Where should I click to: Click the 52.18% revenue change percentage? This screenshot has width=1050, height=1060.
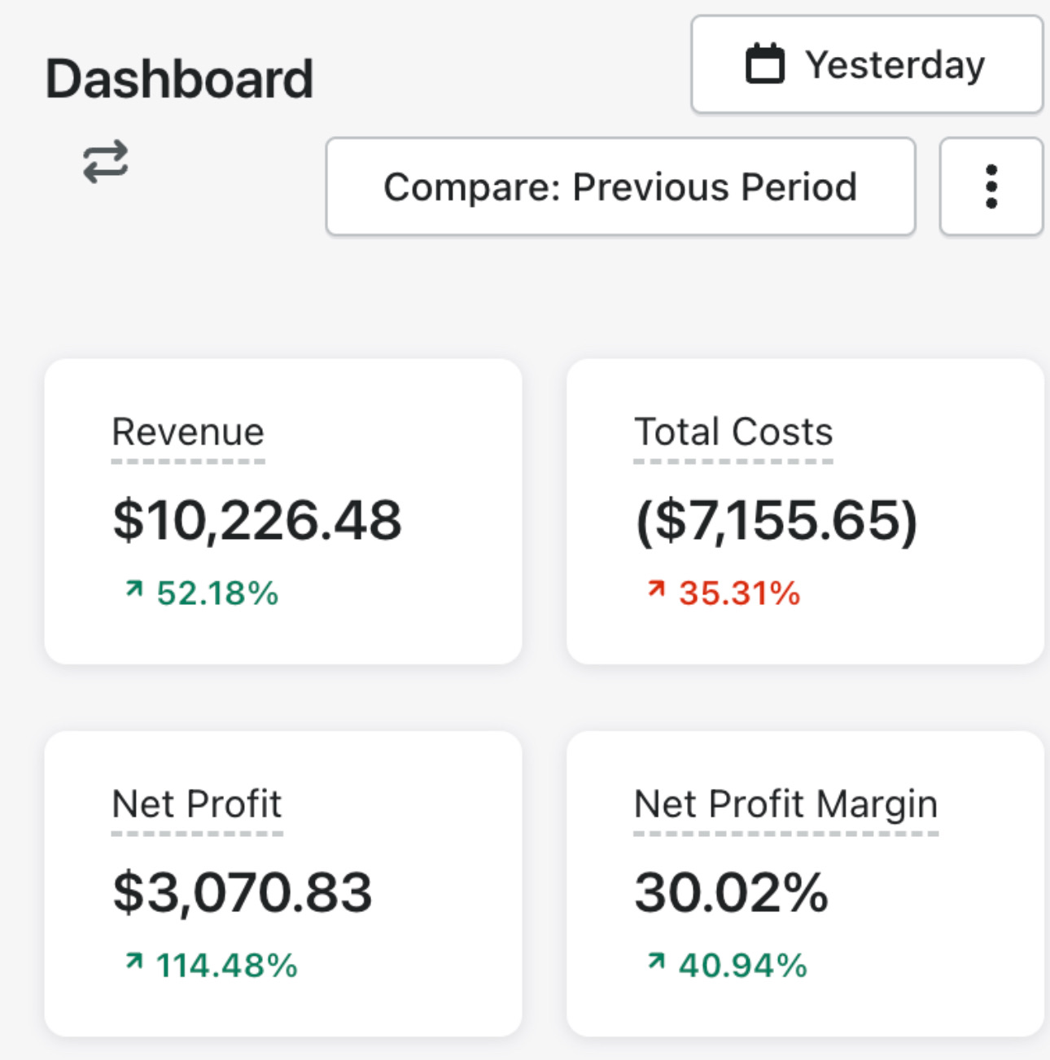pyautogui.click(x=217, y=593)
